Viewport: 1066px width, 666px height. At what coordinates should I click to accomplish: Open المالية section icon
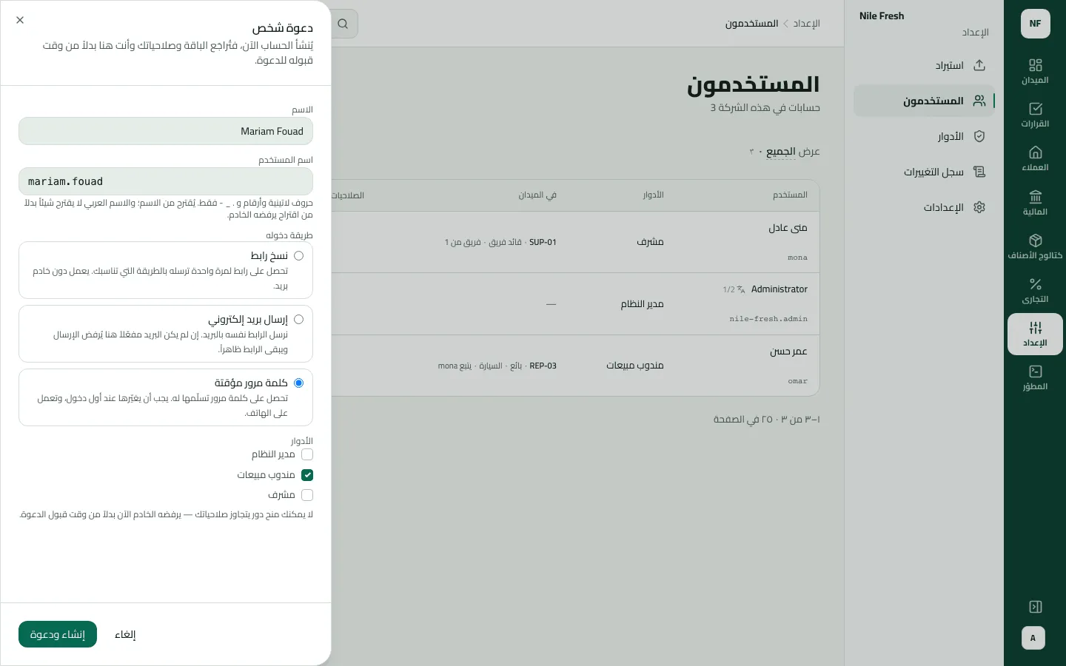[x=1035, y=203]
